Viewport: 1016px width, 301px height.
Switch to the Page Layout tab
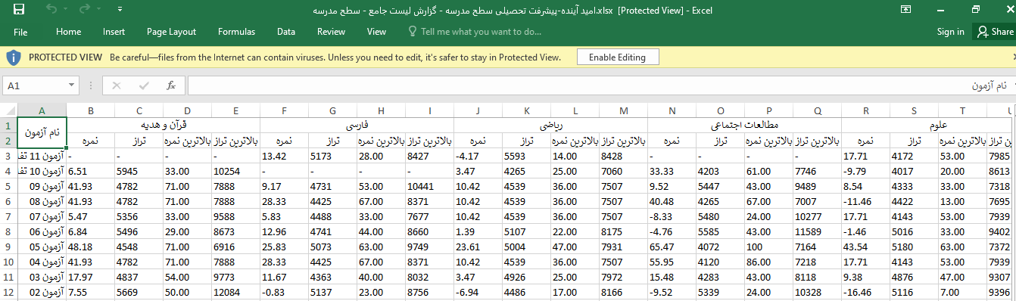click(x=172, y=32)
